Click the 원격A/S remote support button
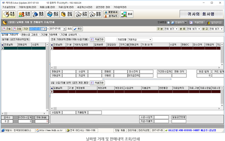 [x=111, y=16]
